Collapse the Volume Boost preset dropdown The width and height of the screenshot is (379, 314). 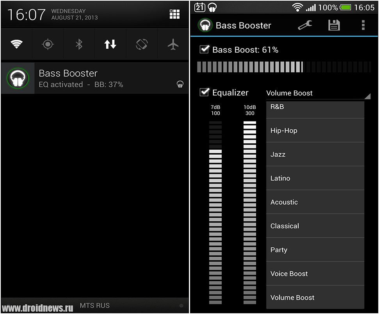click(319, 93)
